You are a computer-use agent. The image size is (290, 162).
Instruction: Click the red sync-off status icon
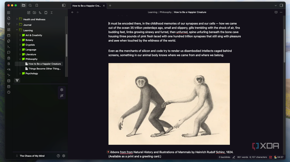tap(270, 157)
